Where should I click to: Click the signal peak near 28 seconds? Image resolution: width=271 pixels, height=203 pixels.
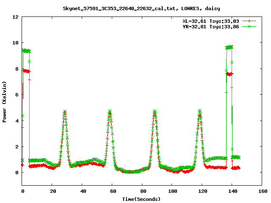tap(65, 112)
